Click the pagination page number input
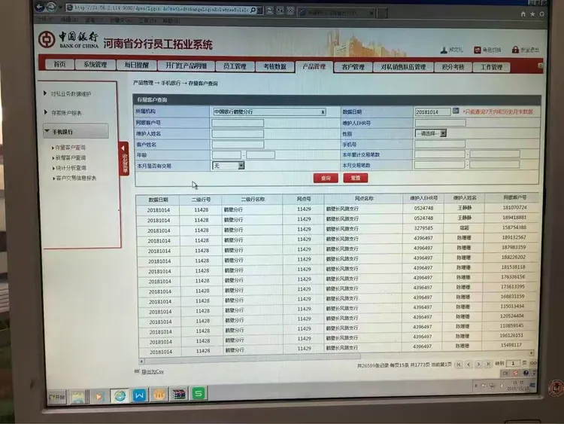The width and height of the screenshot is (564, 424). point(514,363)
